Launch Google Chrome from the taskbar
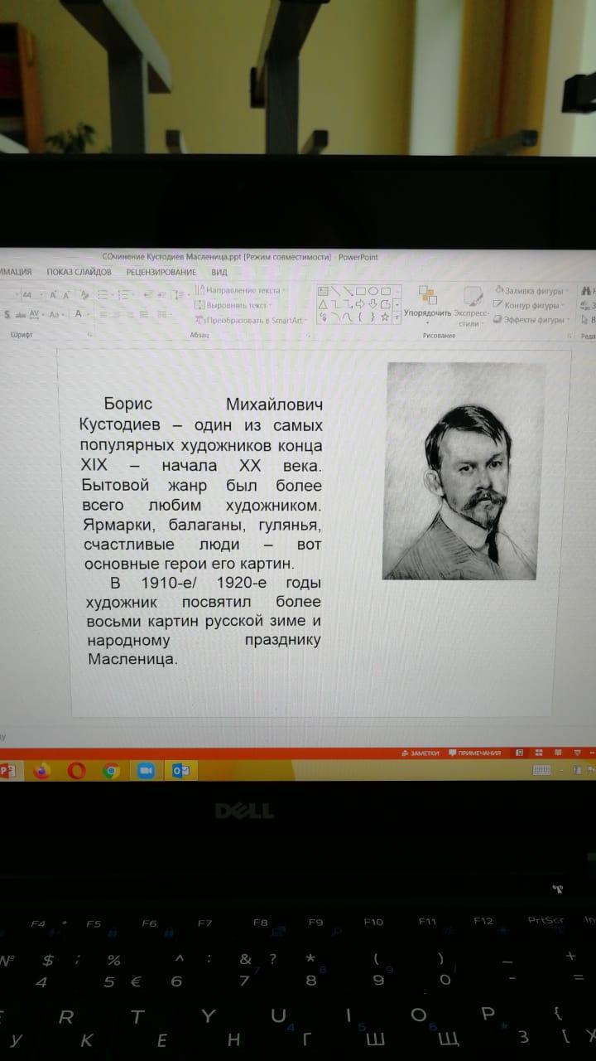 coord(111,771)
